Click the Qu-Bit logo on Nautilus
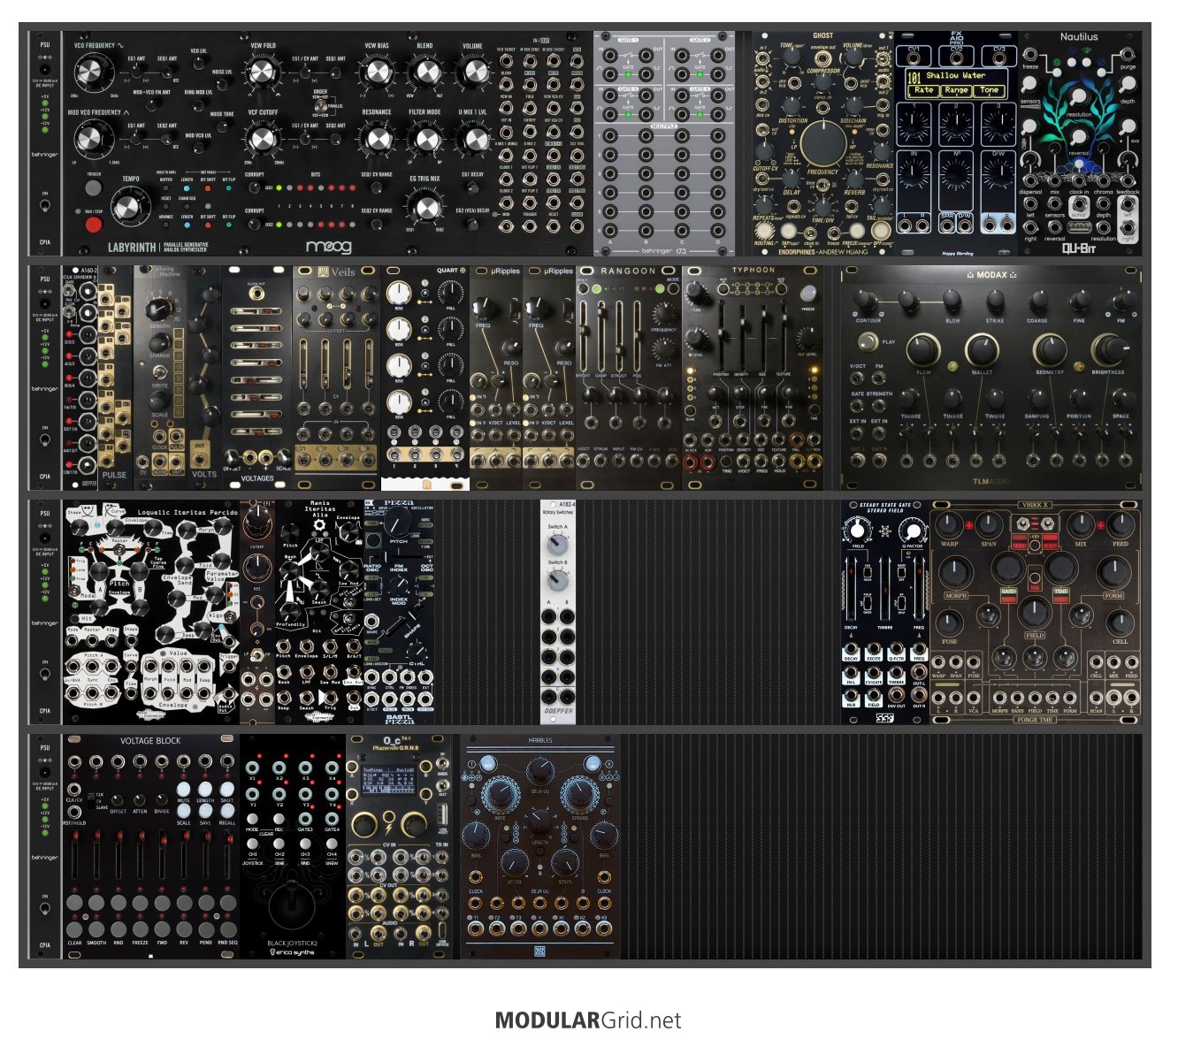 pos(1079,248)
